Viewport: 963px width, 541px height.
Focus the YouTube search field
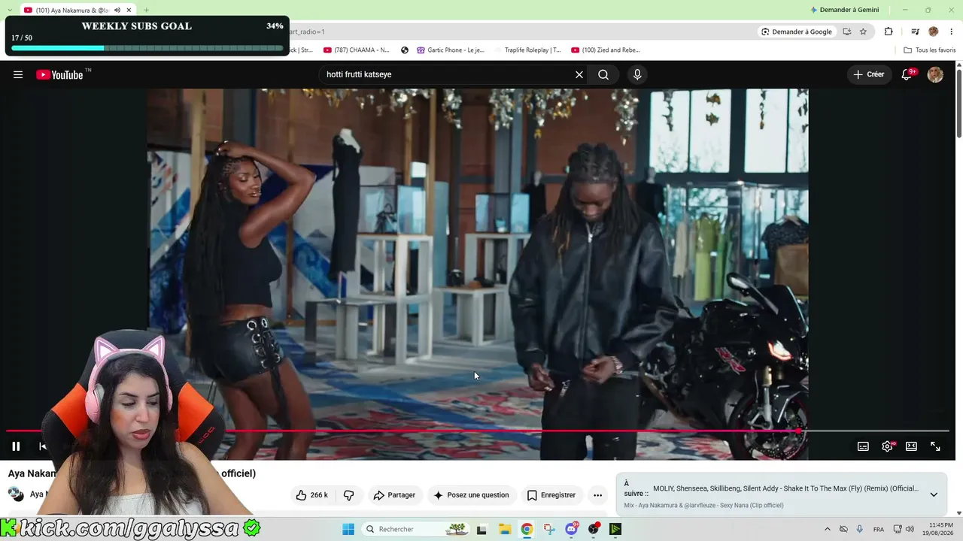(x=448, y=74)
